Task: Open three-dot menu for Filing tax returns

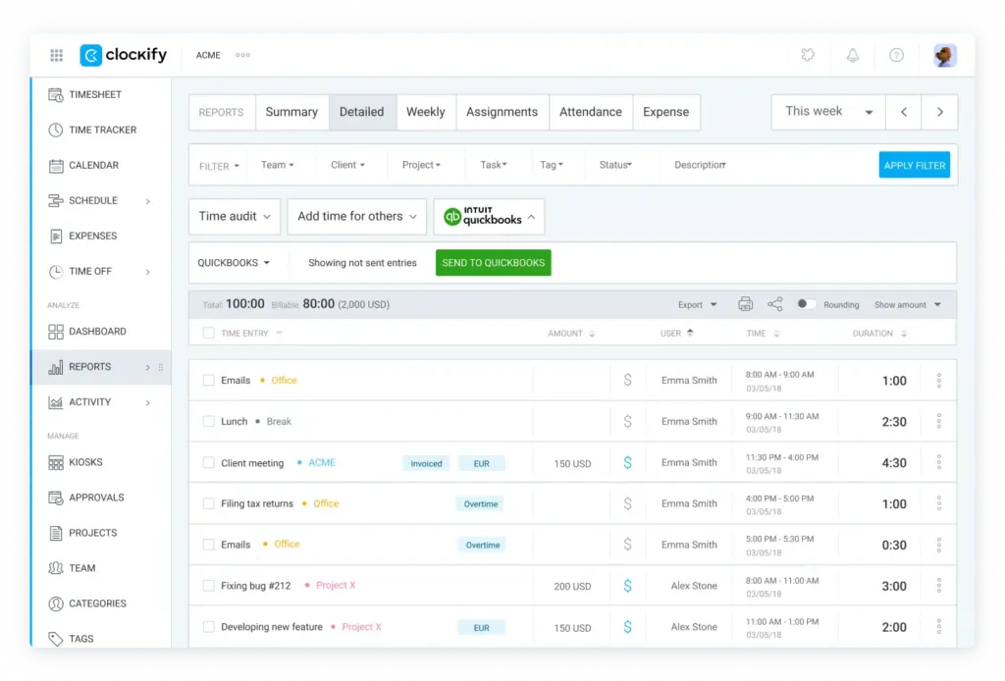Action: [x=939, y=503]
